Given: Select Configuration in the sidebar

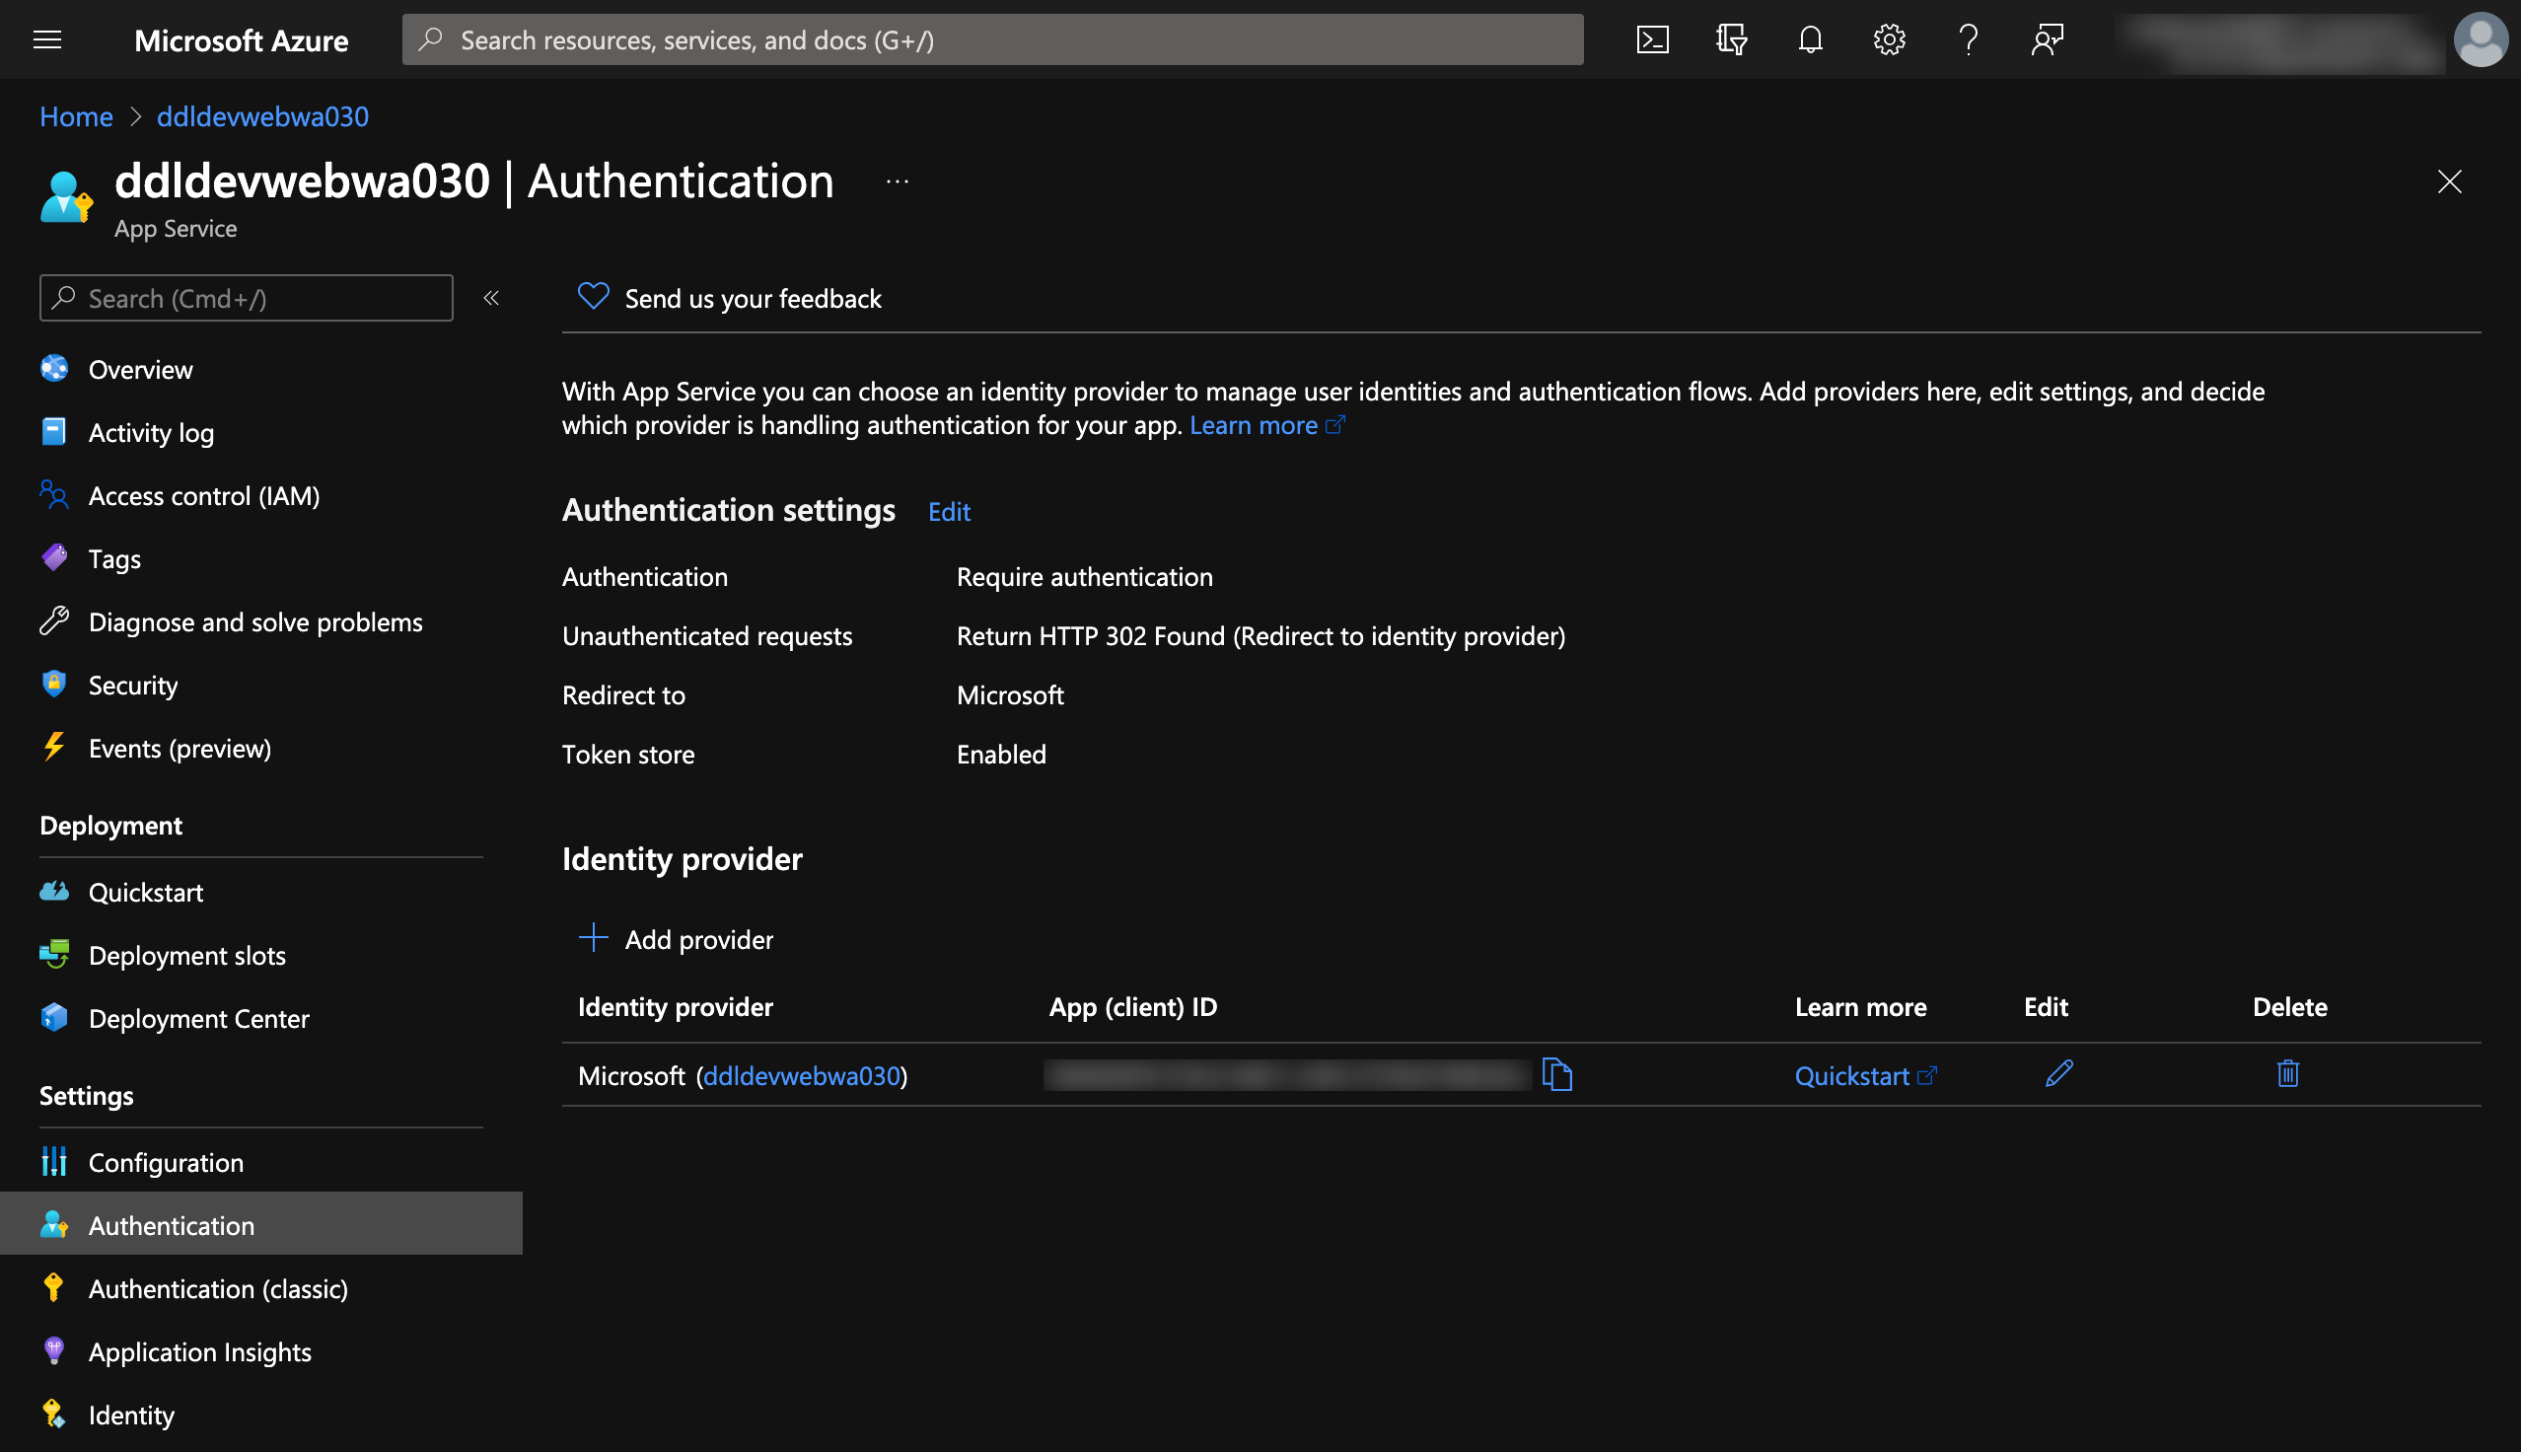Looking at the screenshot, I should pyautogui.click(x=166, y=1162).
